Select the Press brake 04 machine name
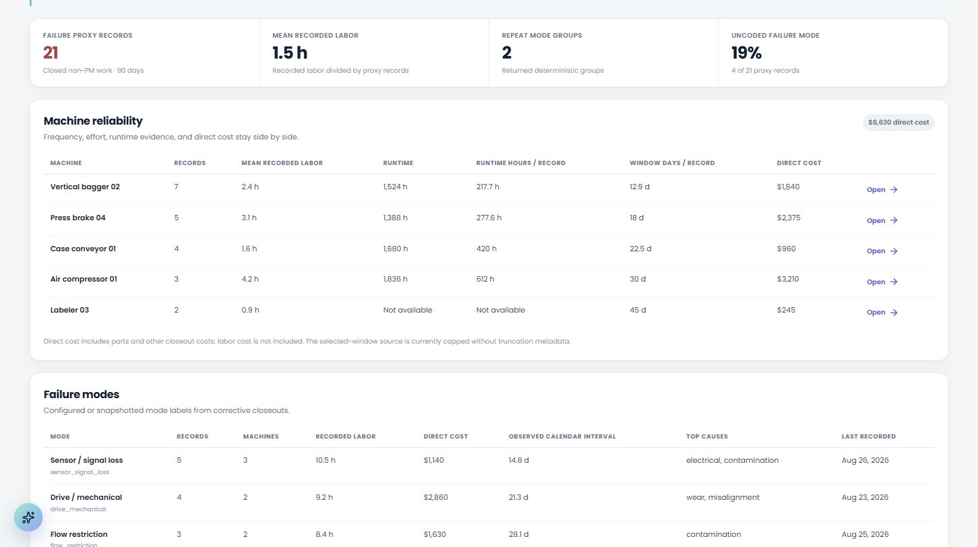The image size is (978, 547). click(x=78, y=218)
